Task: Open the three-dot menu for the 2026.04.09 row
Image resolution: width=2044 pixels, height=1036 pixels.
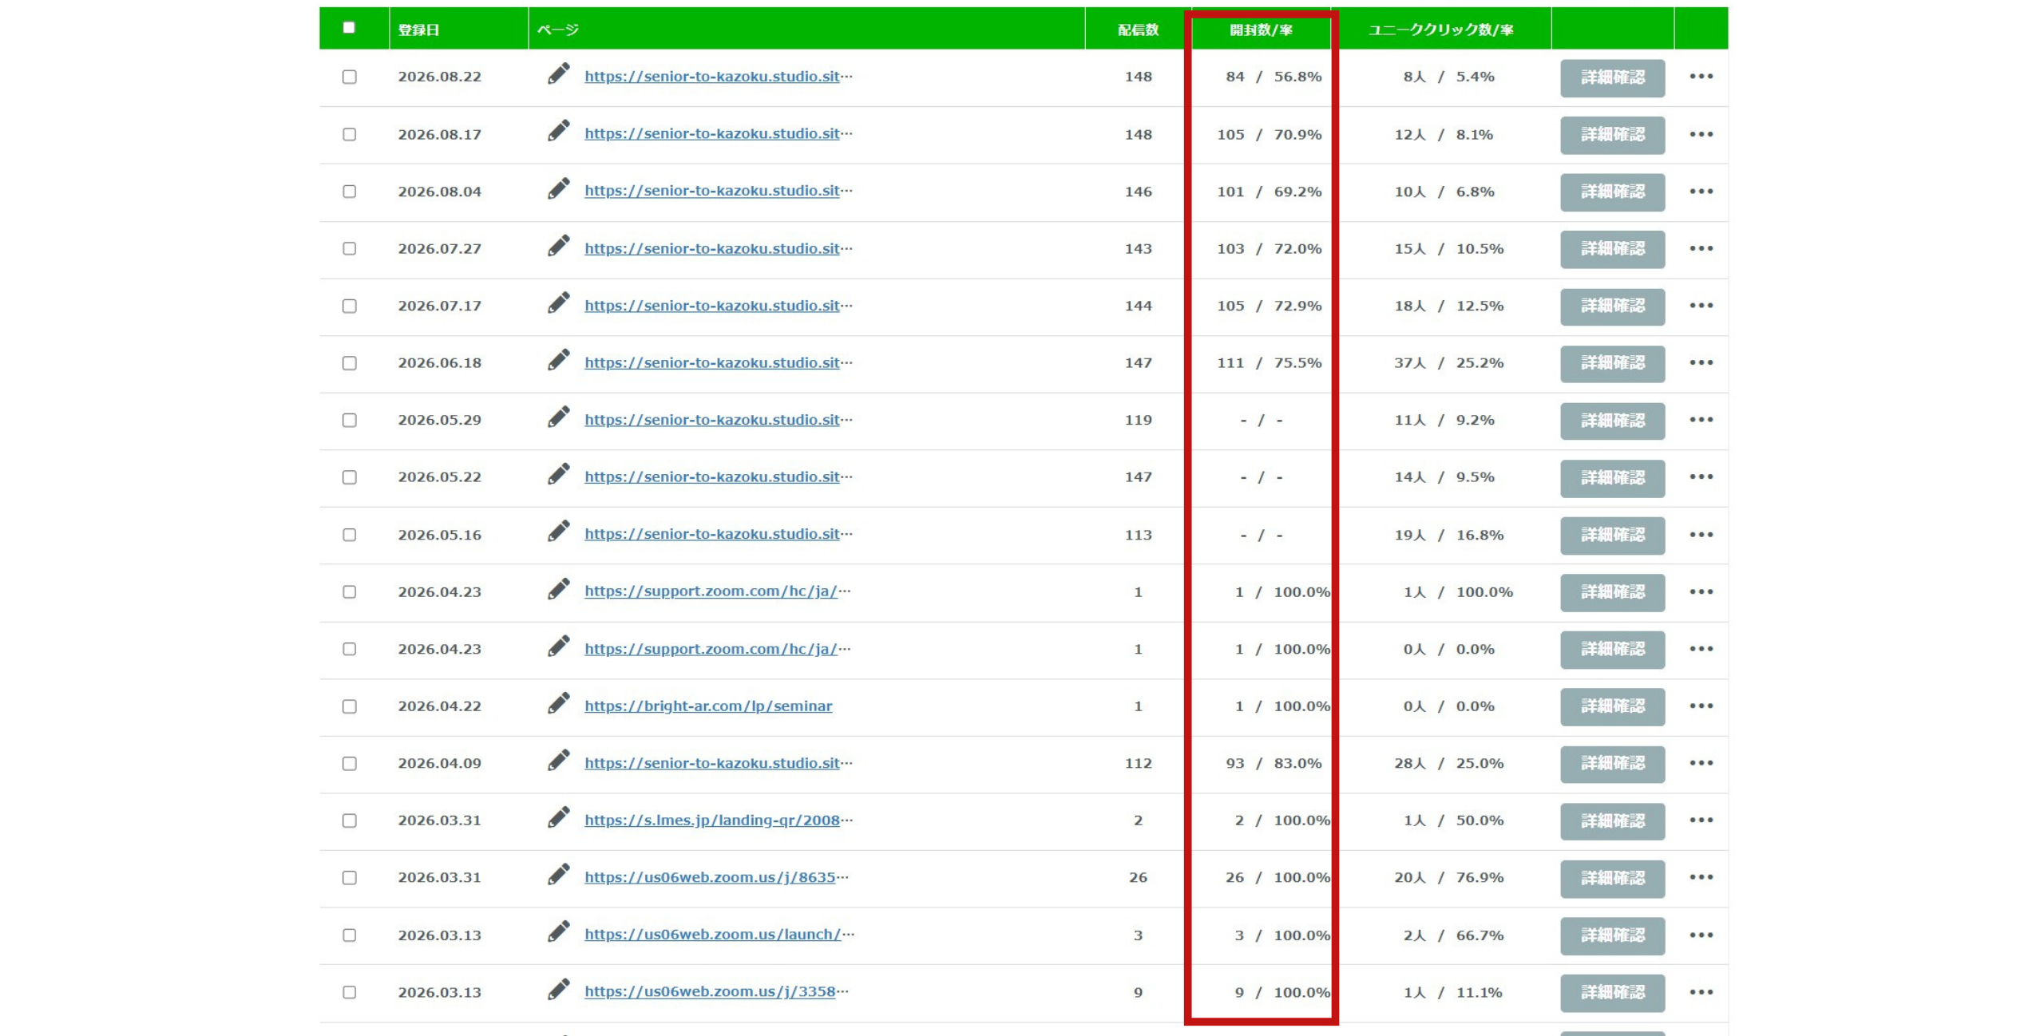Action: (1701, 763)
